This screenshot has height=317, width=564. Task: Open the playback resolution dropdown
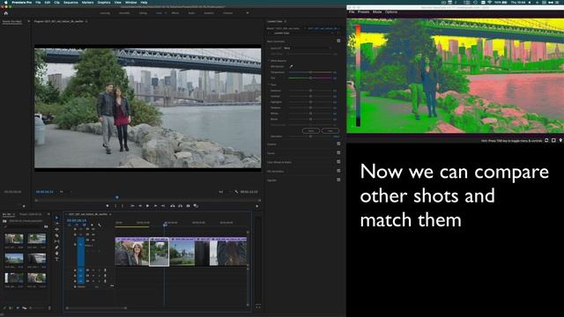pyautogui.click(x=224, y=192)
